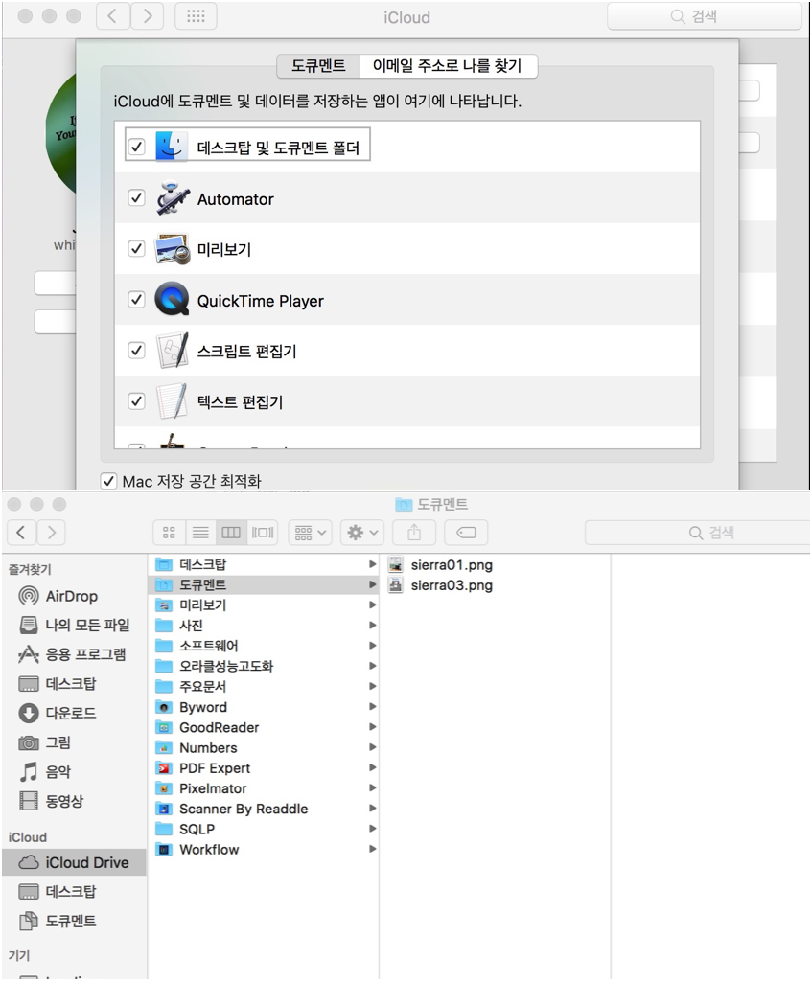The image size is (812, 981).
Task: Select the Workflow folder
Action: coord(264,850)
